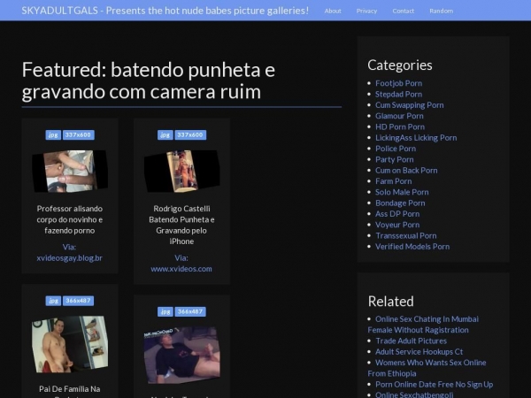This screenshot has height=398, width=531.
Task: Go to the Contact page
Action: pyautogui.click(x=403, y=11)
